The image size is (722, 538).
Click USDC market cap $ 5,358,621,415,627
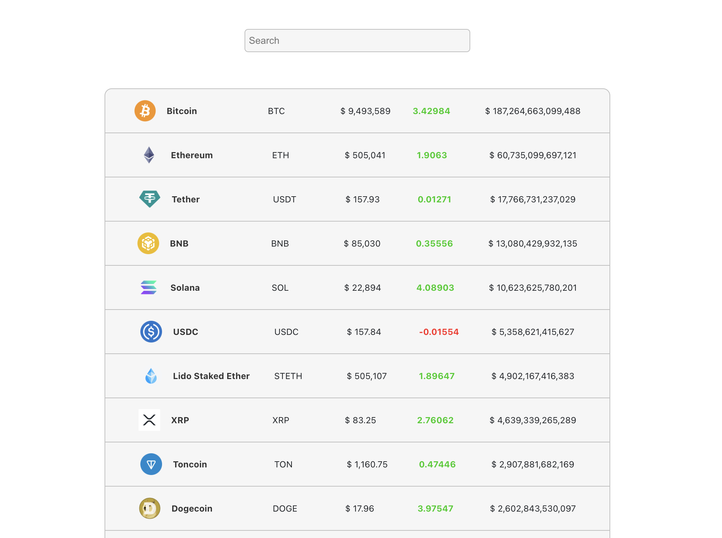tap(533, 332)
